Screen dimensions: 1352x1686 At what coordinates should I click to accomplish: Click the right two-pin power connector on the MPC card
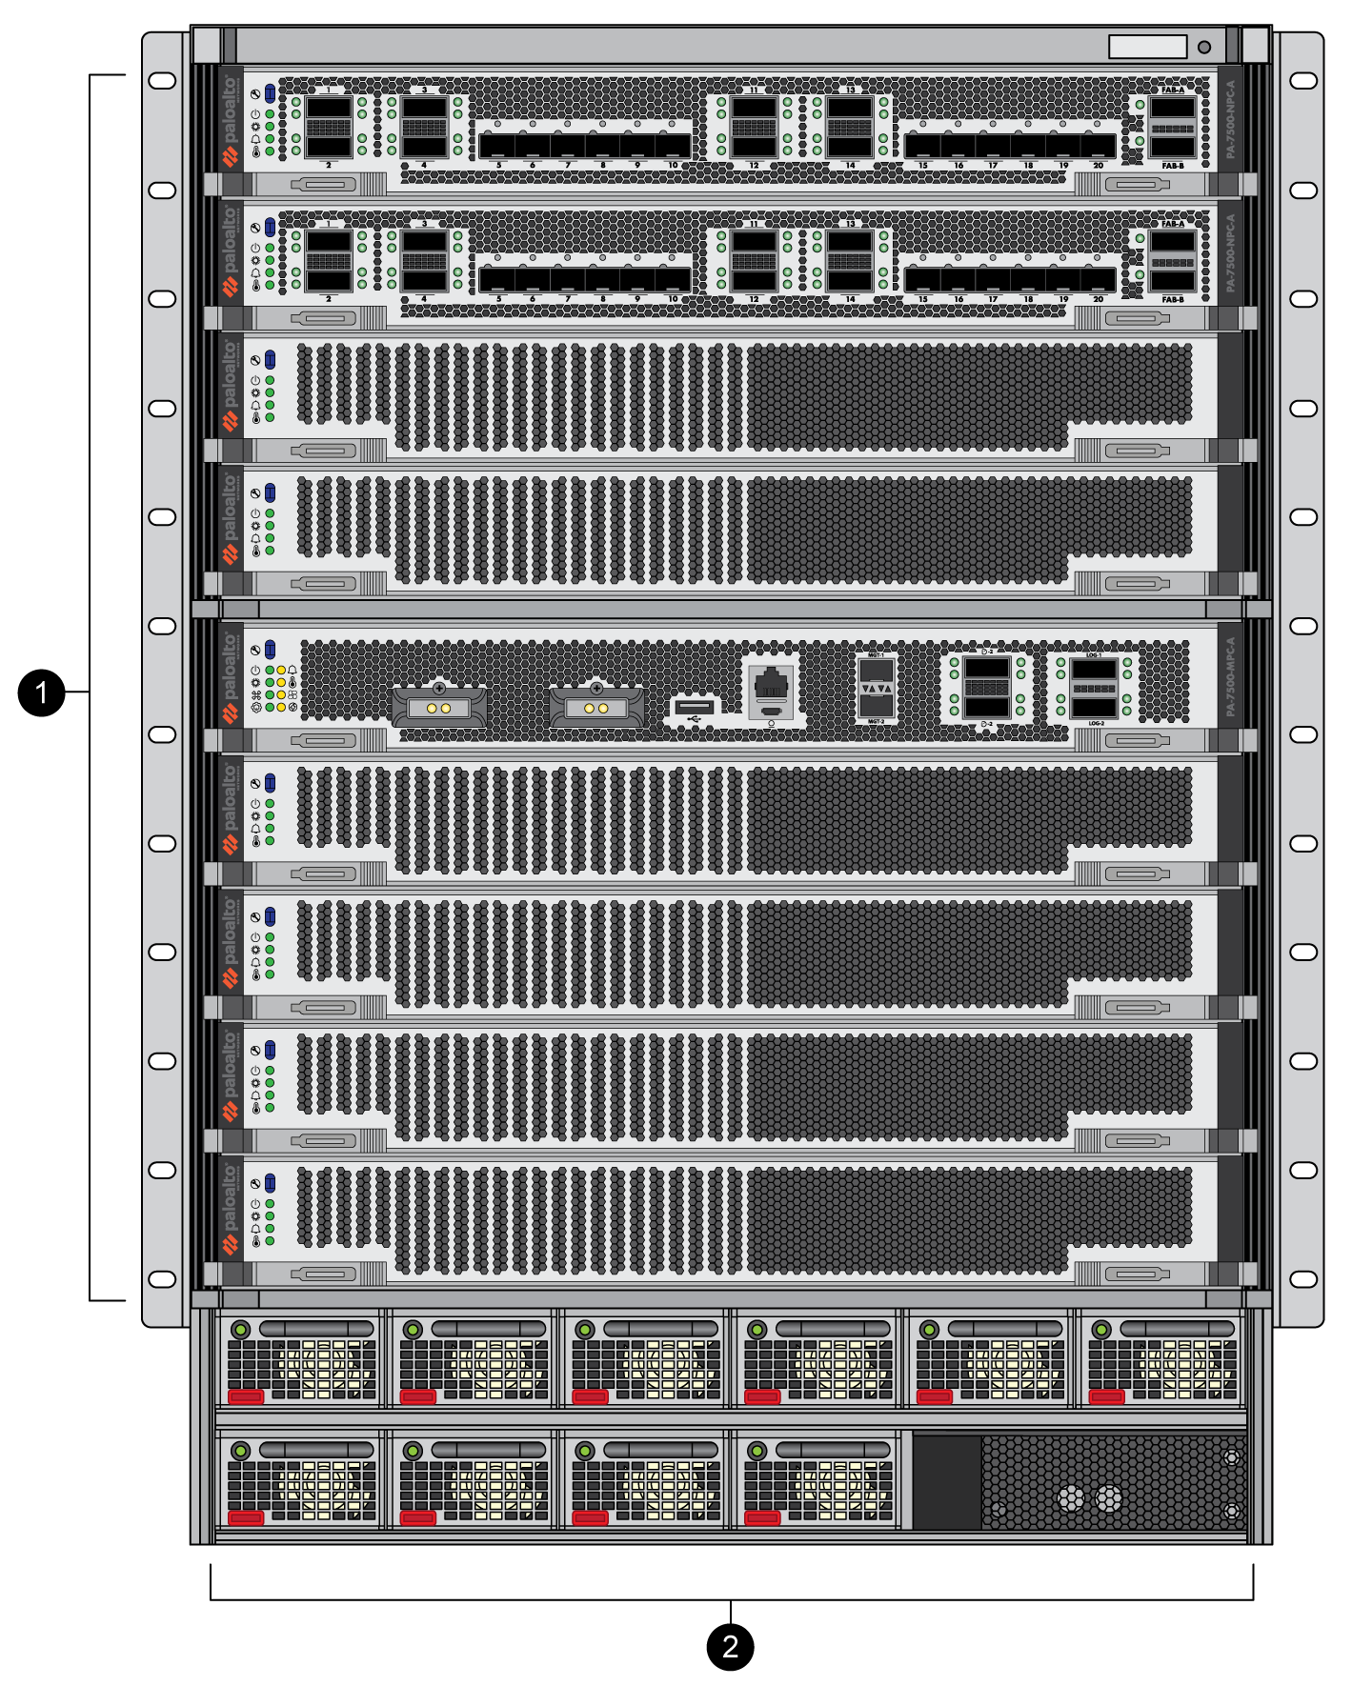[596, 708]
